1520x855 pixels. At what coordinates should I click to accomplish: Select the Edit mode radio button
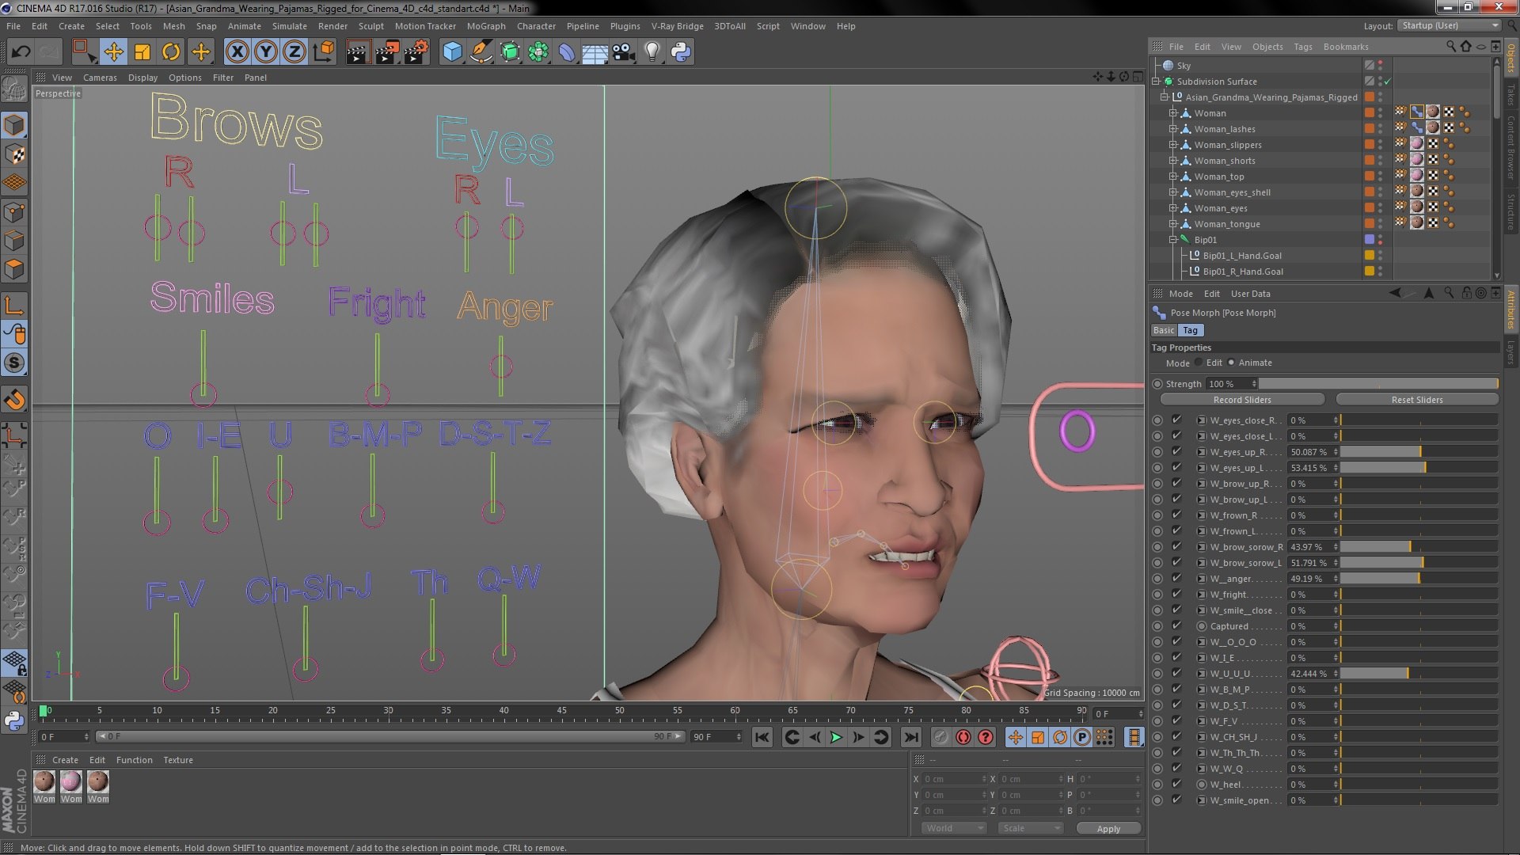click(x=1199, y=363)
